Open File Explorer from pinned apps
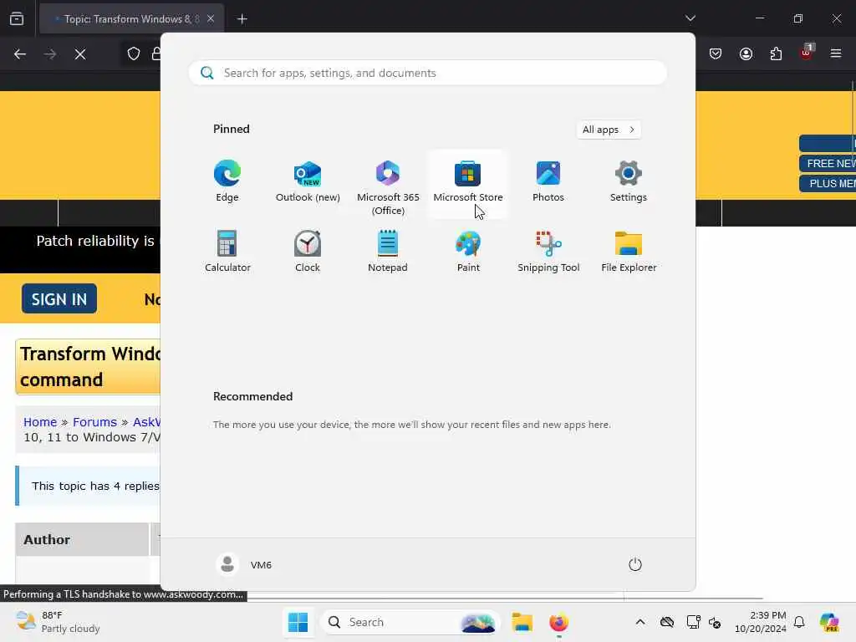The image size is (856, 642). click(x=629, y=252)
